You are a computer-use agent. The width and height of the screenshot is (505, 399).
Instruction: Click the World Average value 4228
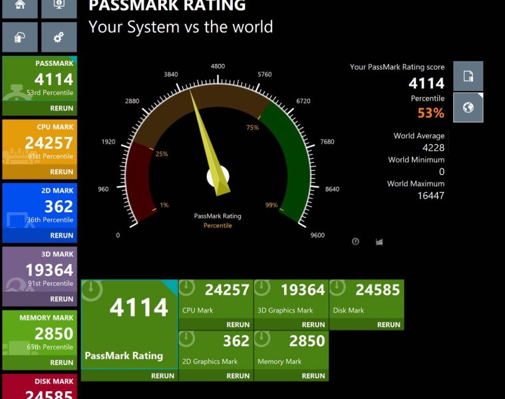point(434,148)
